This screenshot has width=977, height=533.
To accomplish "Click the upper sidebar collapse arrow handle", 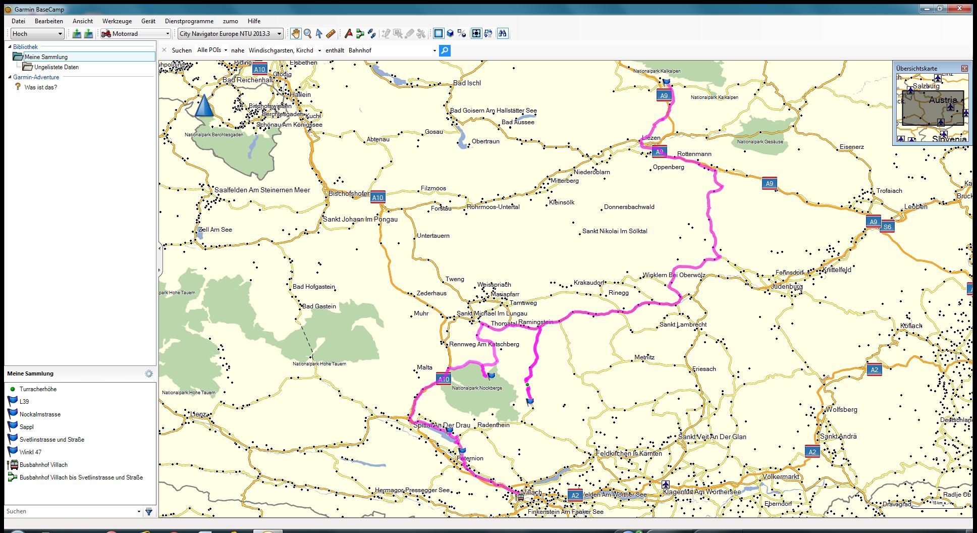I will click(x=160, y=248).
